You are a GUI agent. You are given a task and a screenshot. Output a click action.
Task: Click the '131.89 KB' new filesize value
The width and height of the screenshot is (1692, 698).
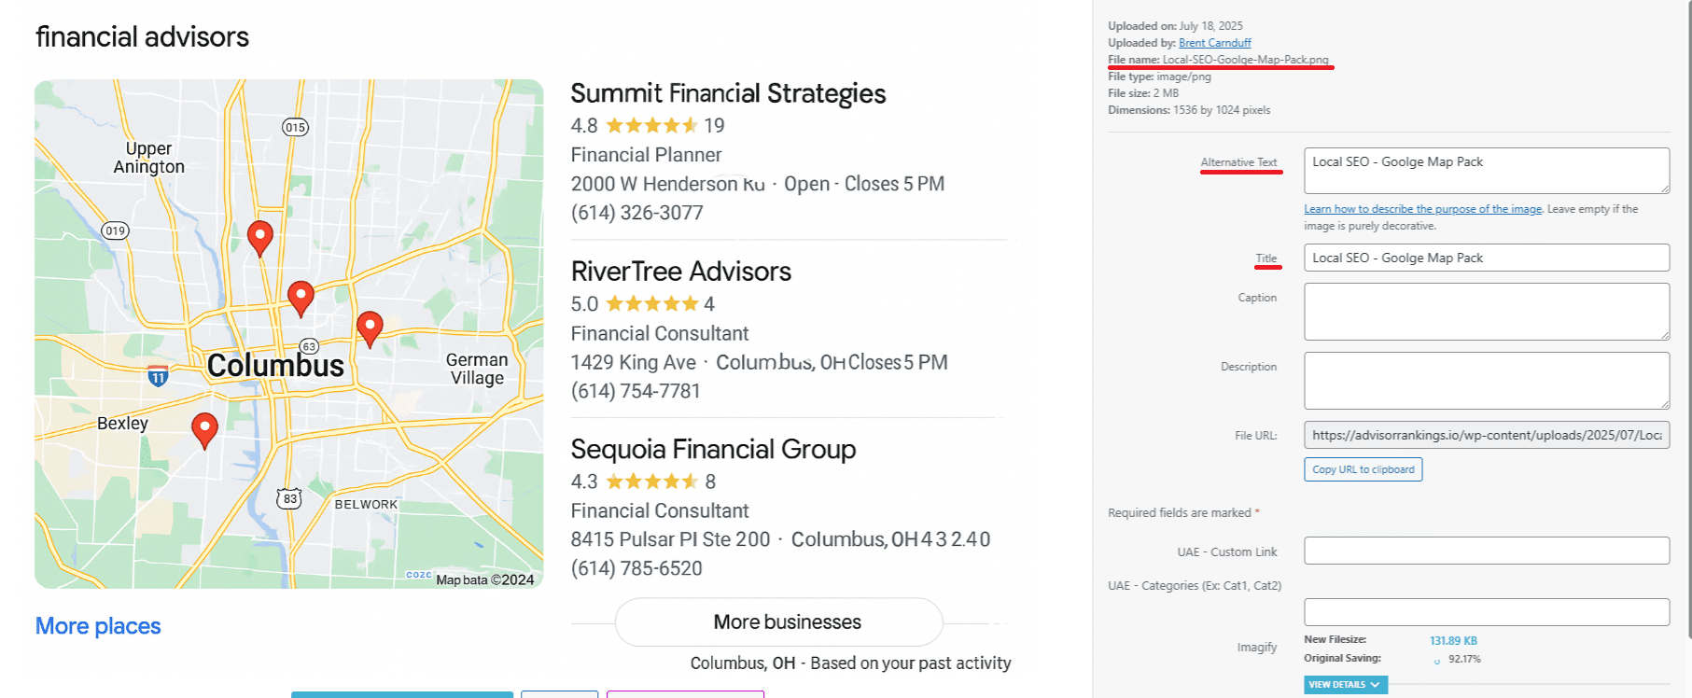[x=1453, y=641]
